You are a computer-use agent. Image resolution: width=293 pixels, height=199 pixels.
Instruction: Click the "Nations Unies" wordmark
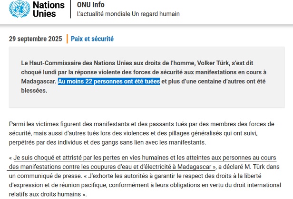(49, 10)
